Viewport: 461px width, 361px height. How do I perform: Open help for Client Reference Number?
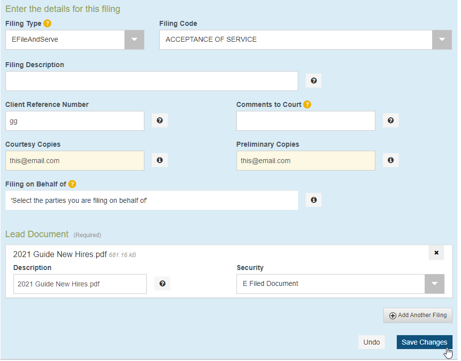click(159, 120)
